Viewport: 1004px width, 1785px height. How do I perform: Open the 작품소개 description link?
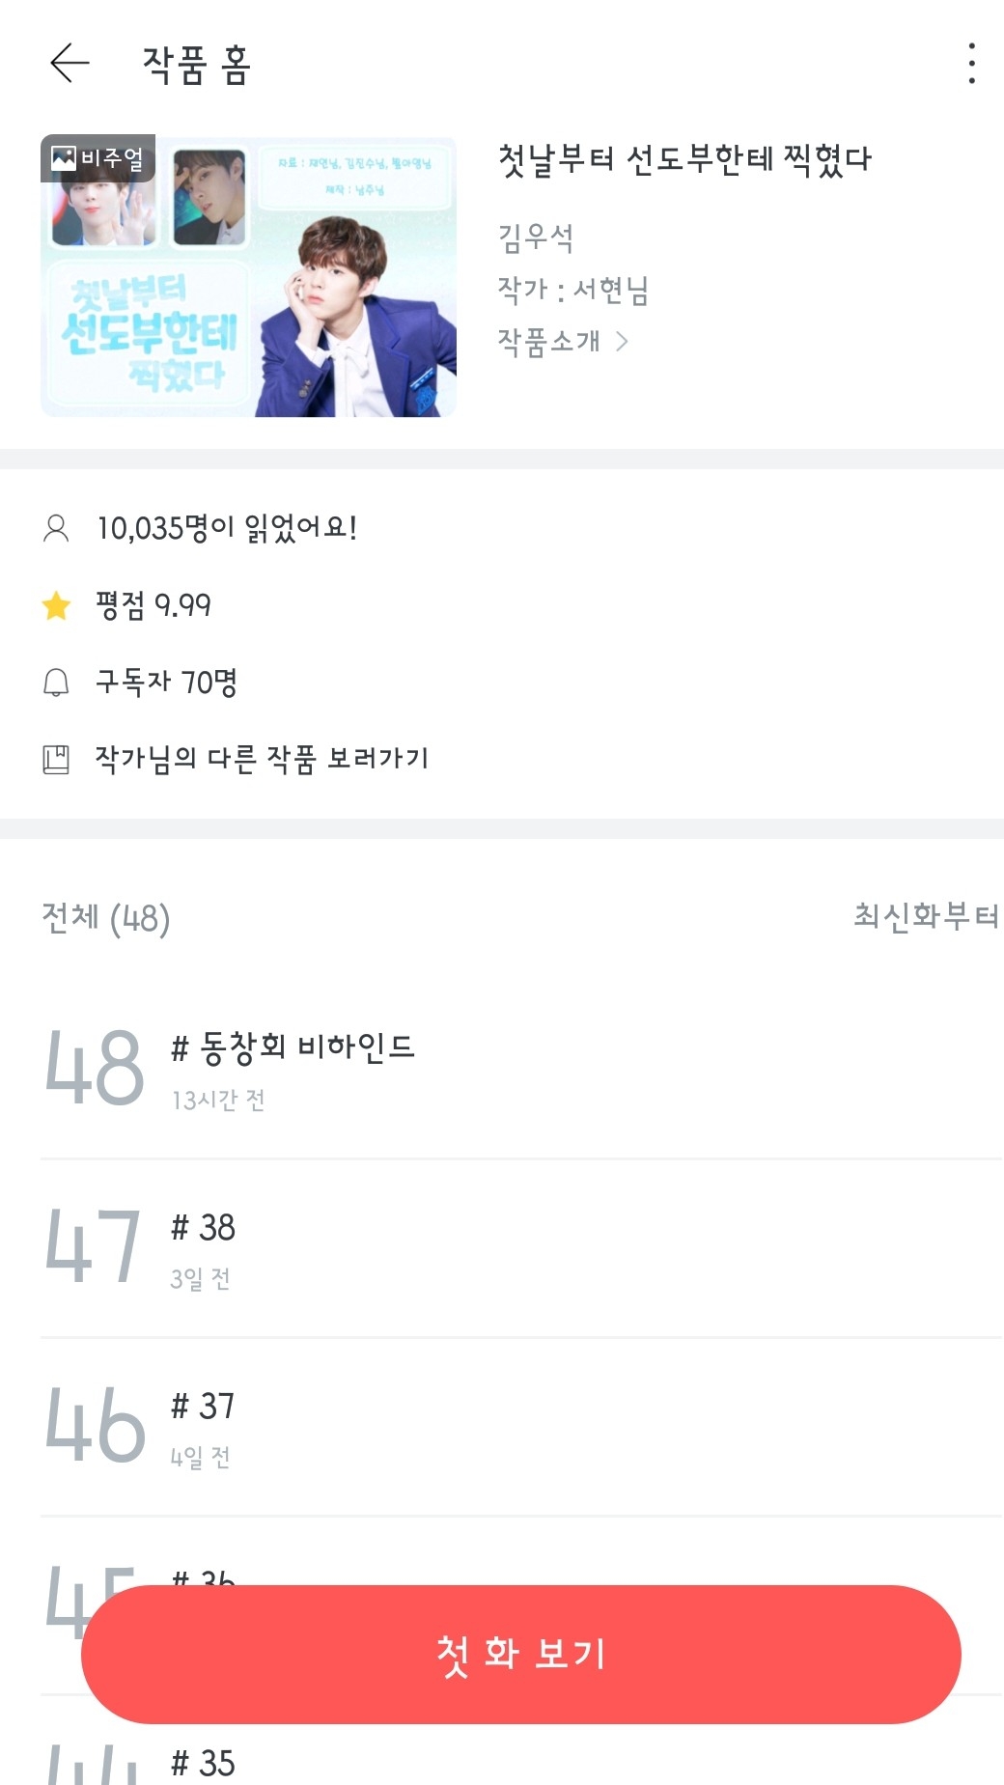point(548,341)
